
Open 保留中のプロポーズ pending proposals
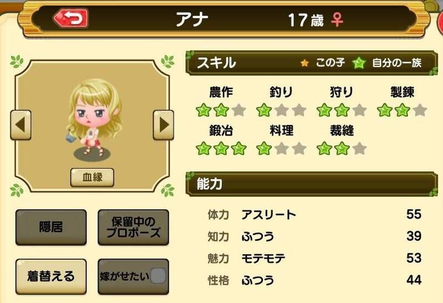[x=133, y=227]
